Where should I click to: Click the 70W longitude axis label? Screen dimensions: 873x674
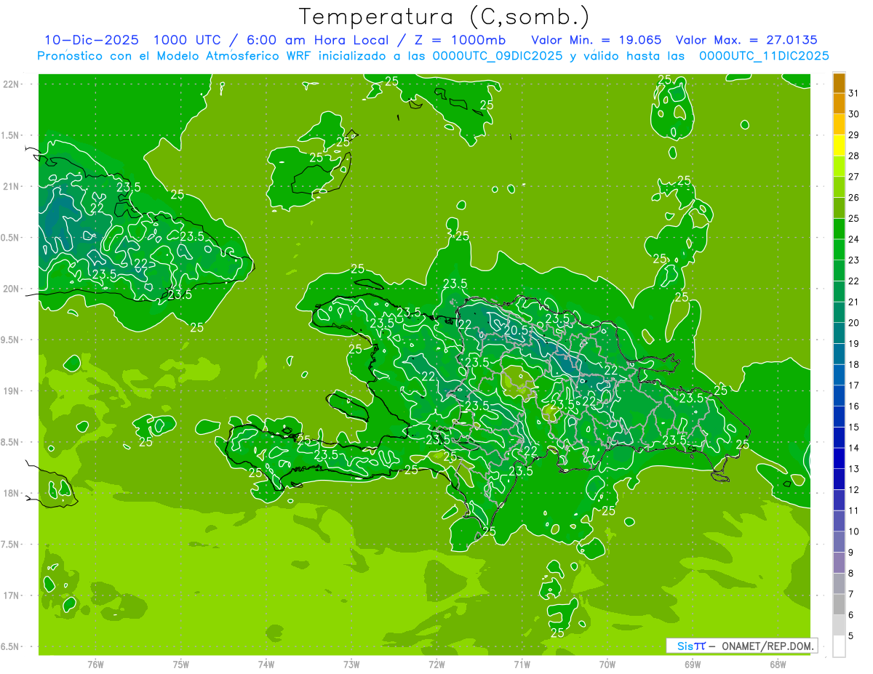(607, 664)
